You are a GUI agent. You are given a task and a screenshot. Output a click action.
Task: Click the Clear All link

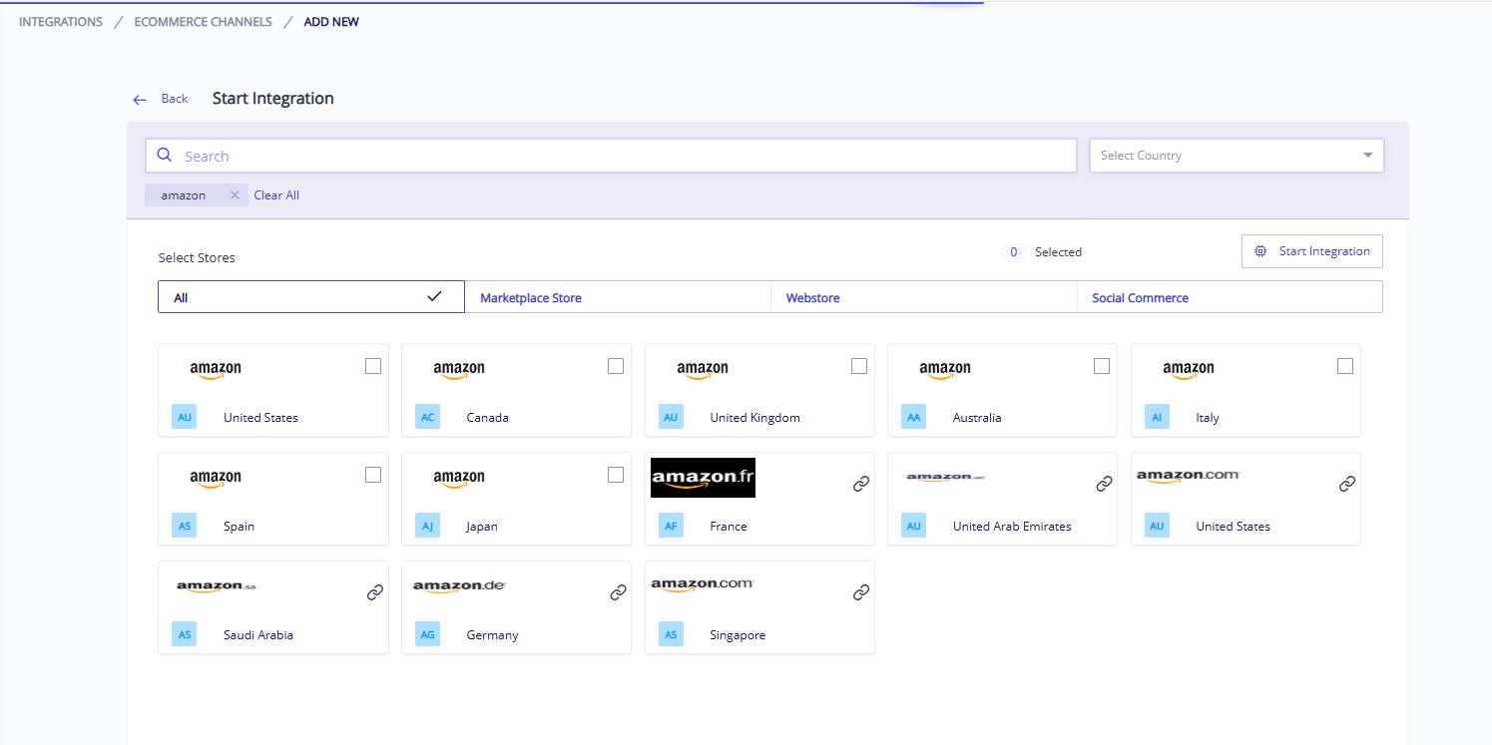[x=276, y=195]
